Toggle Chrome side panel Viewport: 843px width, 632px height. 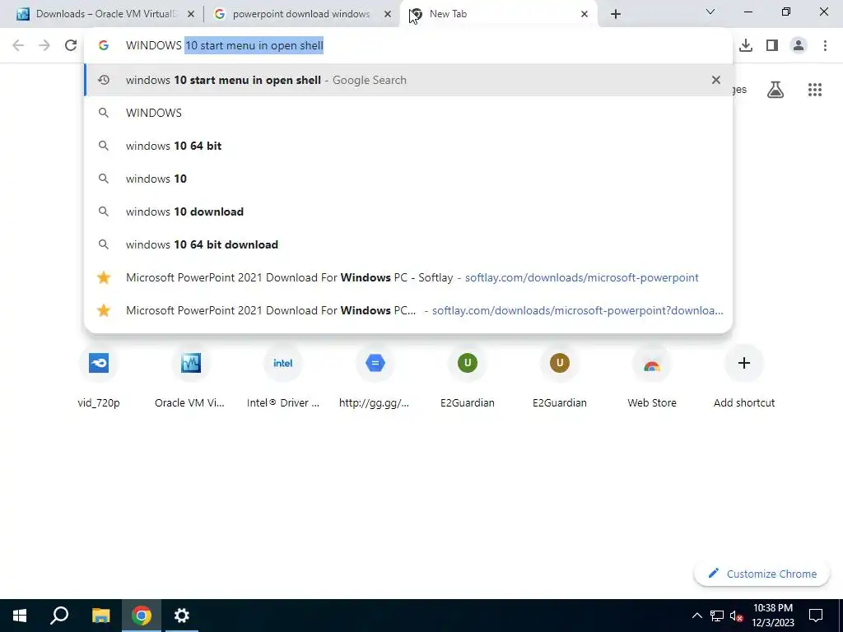[x=772, y=45]
